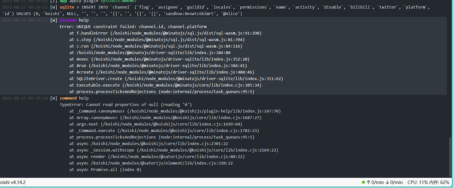
Task: Select the 'session help' log entry header
Action: click(74, 20)
